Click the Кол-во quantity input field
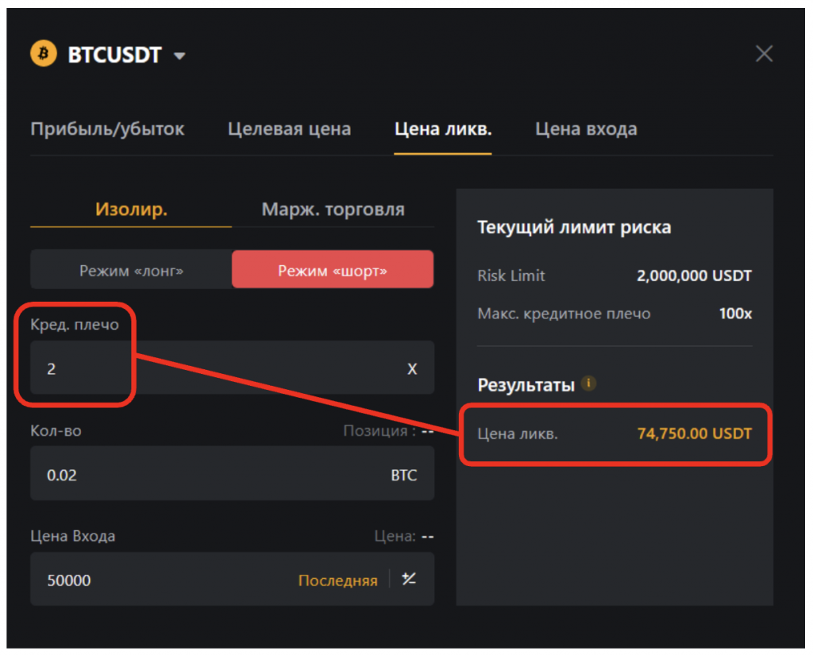The height and width of the screenshot is (655, 813). (x=232, y=474)
